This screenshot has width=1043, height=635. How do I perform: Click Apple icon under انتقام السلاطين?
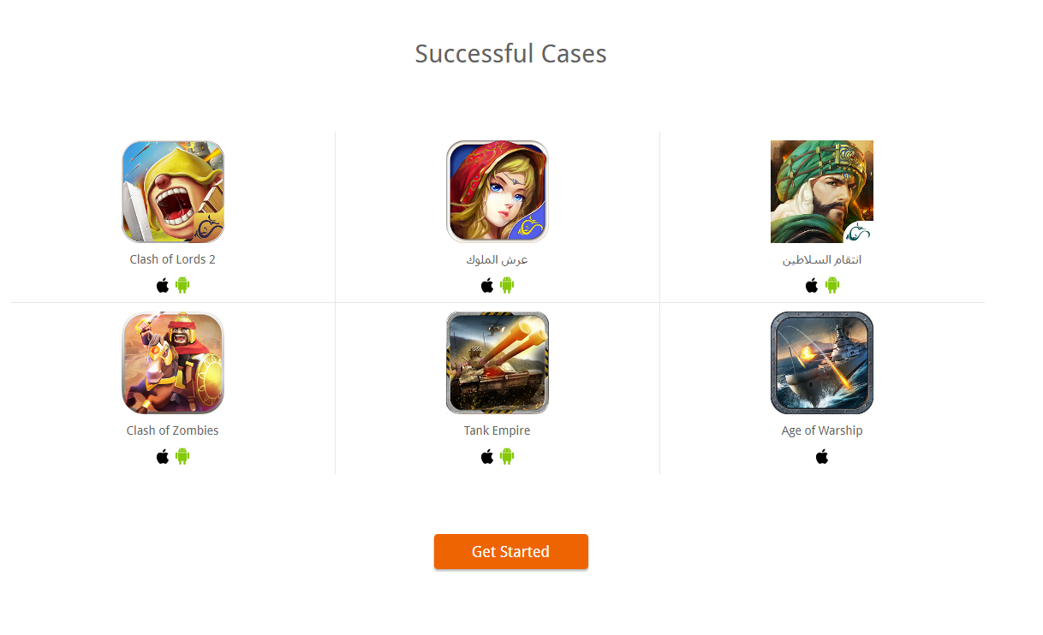(x=812, y=285)
